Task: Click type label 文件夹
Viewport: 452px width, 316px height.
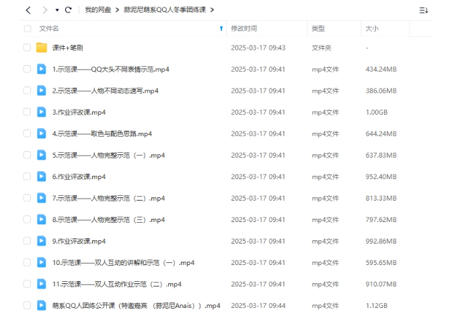Action: (x=322, y=48)
